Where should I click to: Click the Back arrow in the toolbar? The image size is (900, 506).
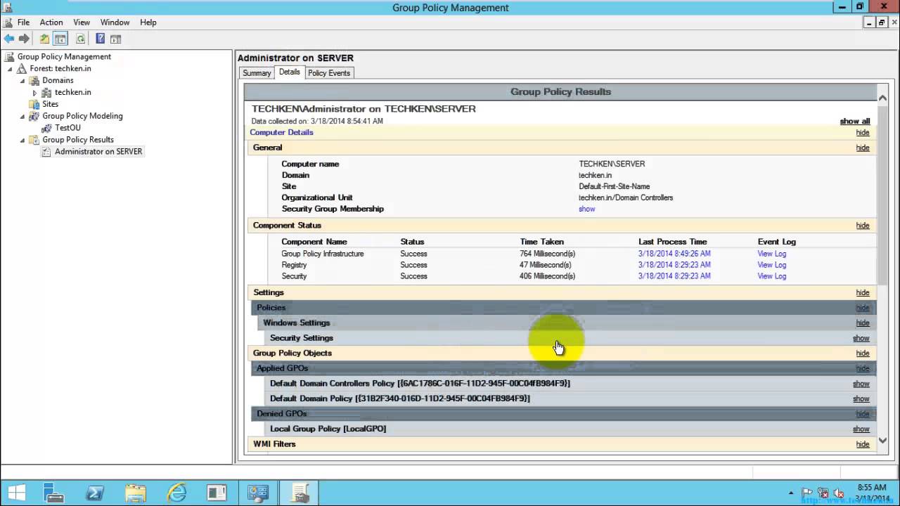[x=8, y=39]
